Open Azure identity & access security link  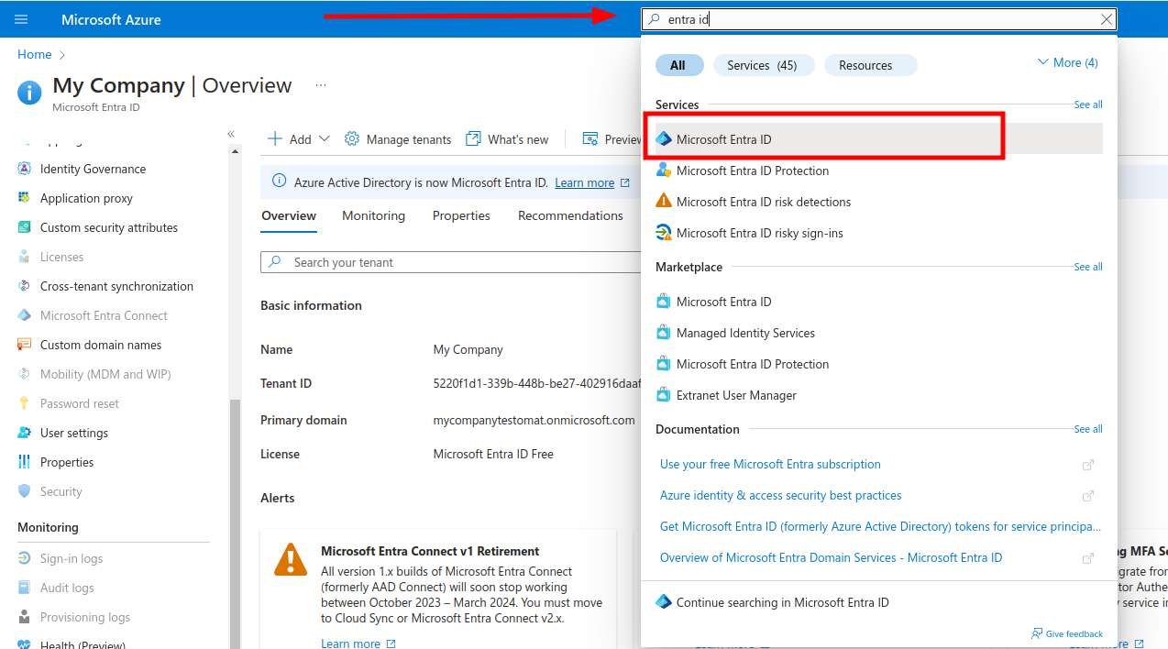pyautogui.click(x=780, y=495)
